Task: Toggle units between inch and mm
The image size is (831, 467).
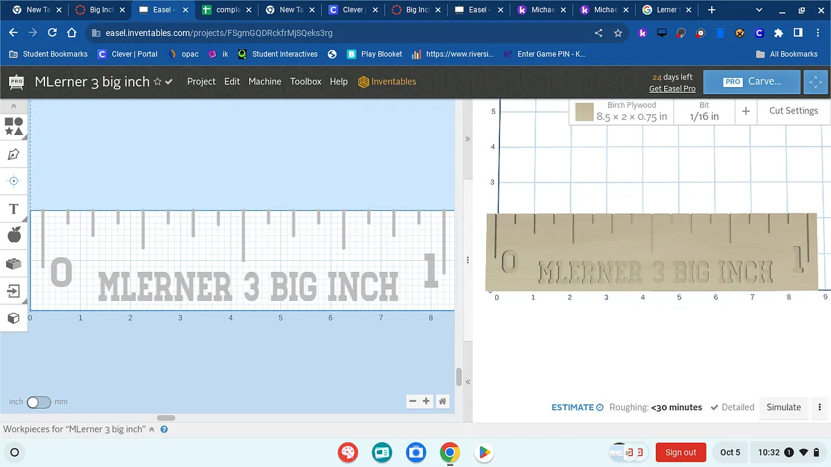Action: click(39, 402)
